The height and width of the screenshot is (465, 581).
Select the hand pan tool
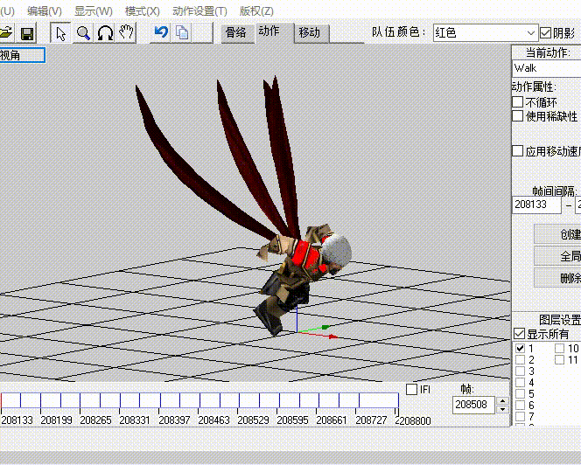(126, 33)
